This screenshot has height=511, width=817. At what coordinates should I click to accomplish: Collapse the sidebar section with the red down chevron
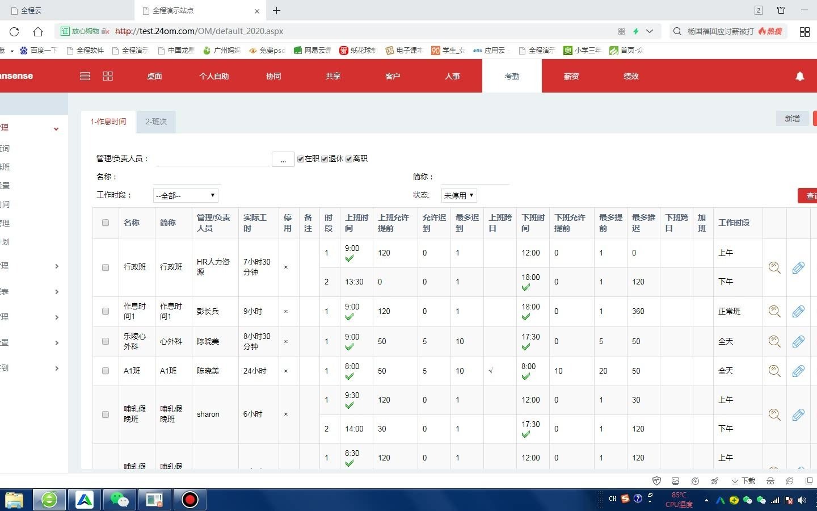click(56, 129)
